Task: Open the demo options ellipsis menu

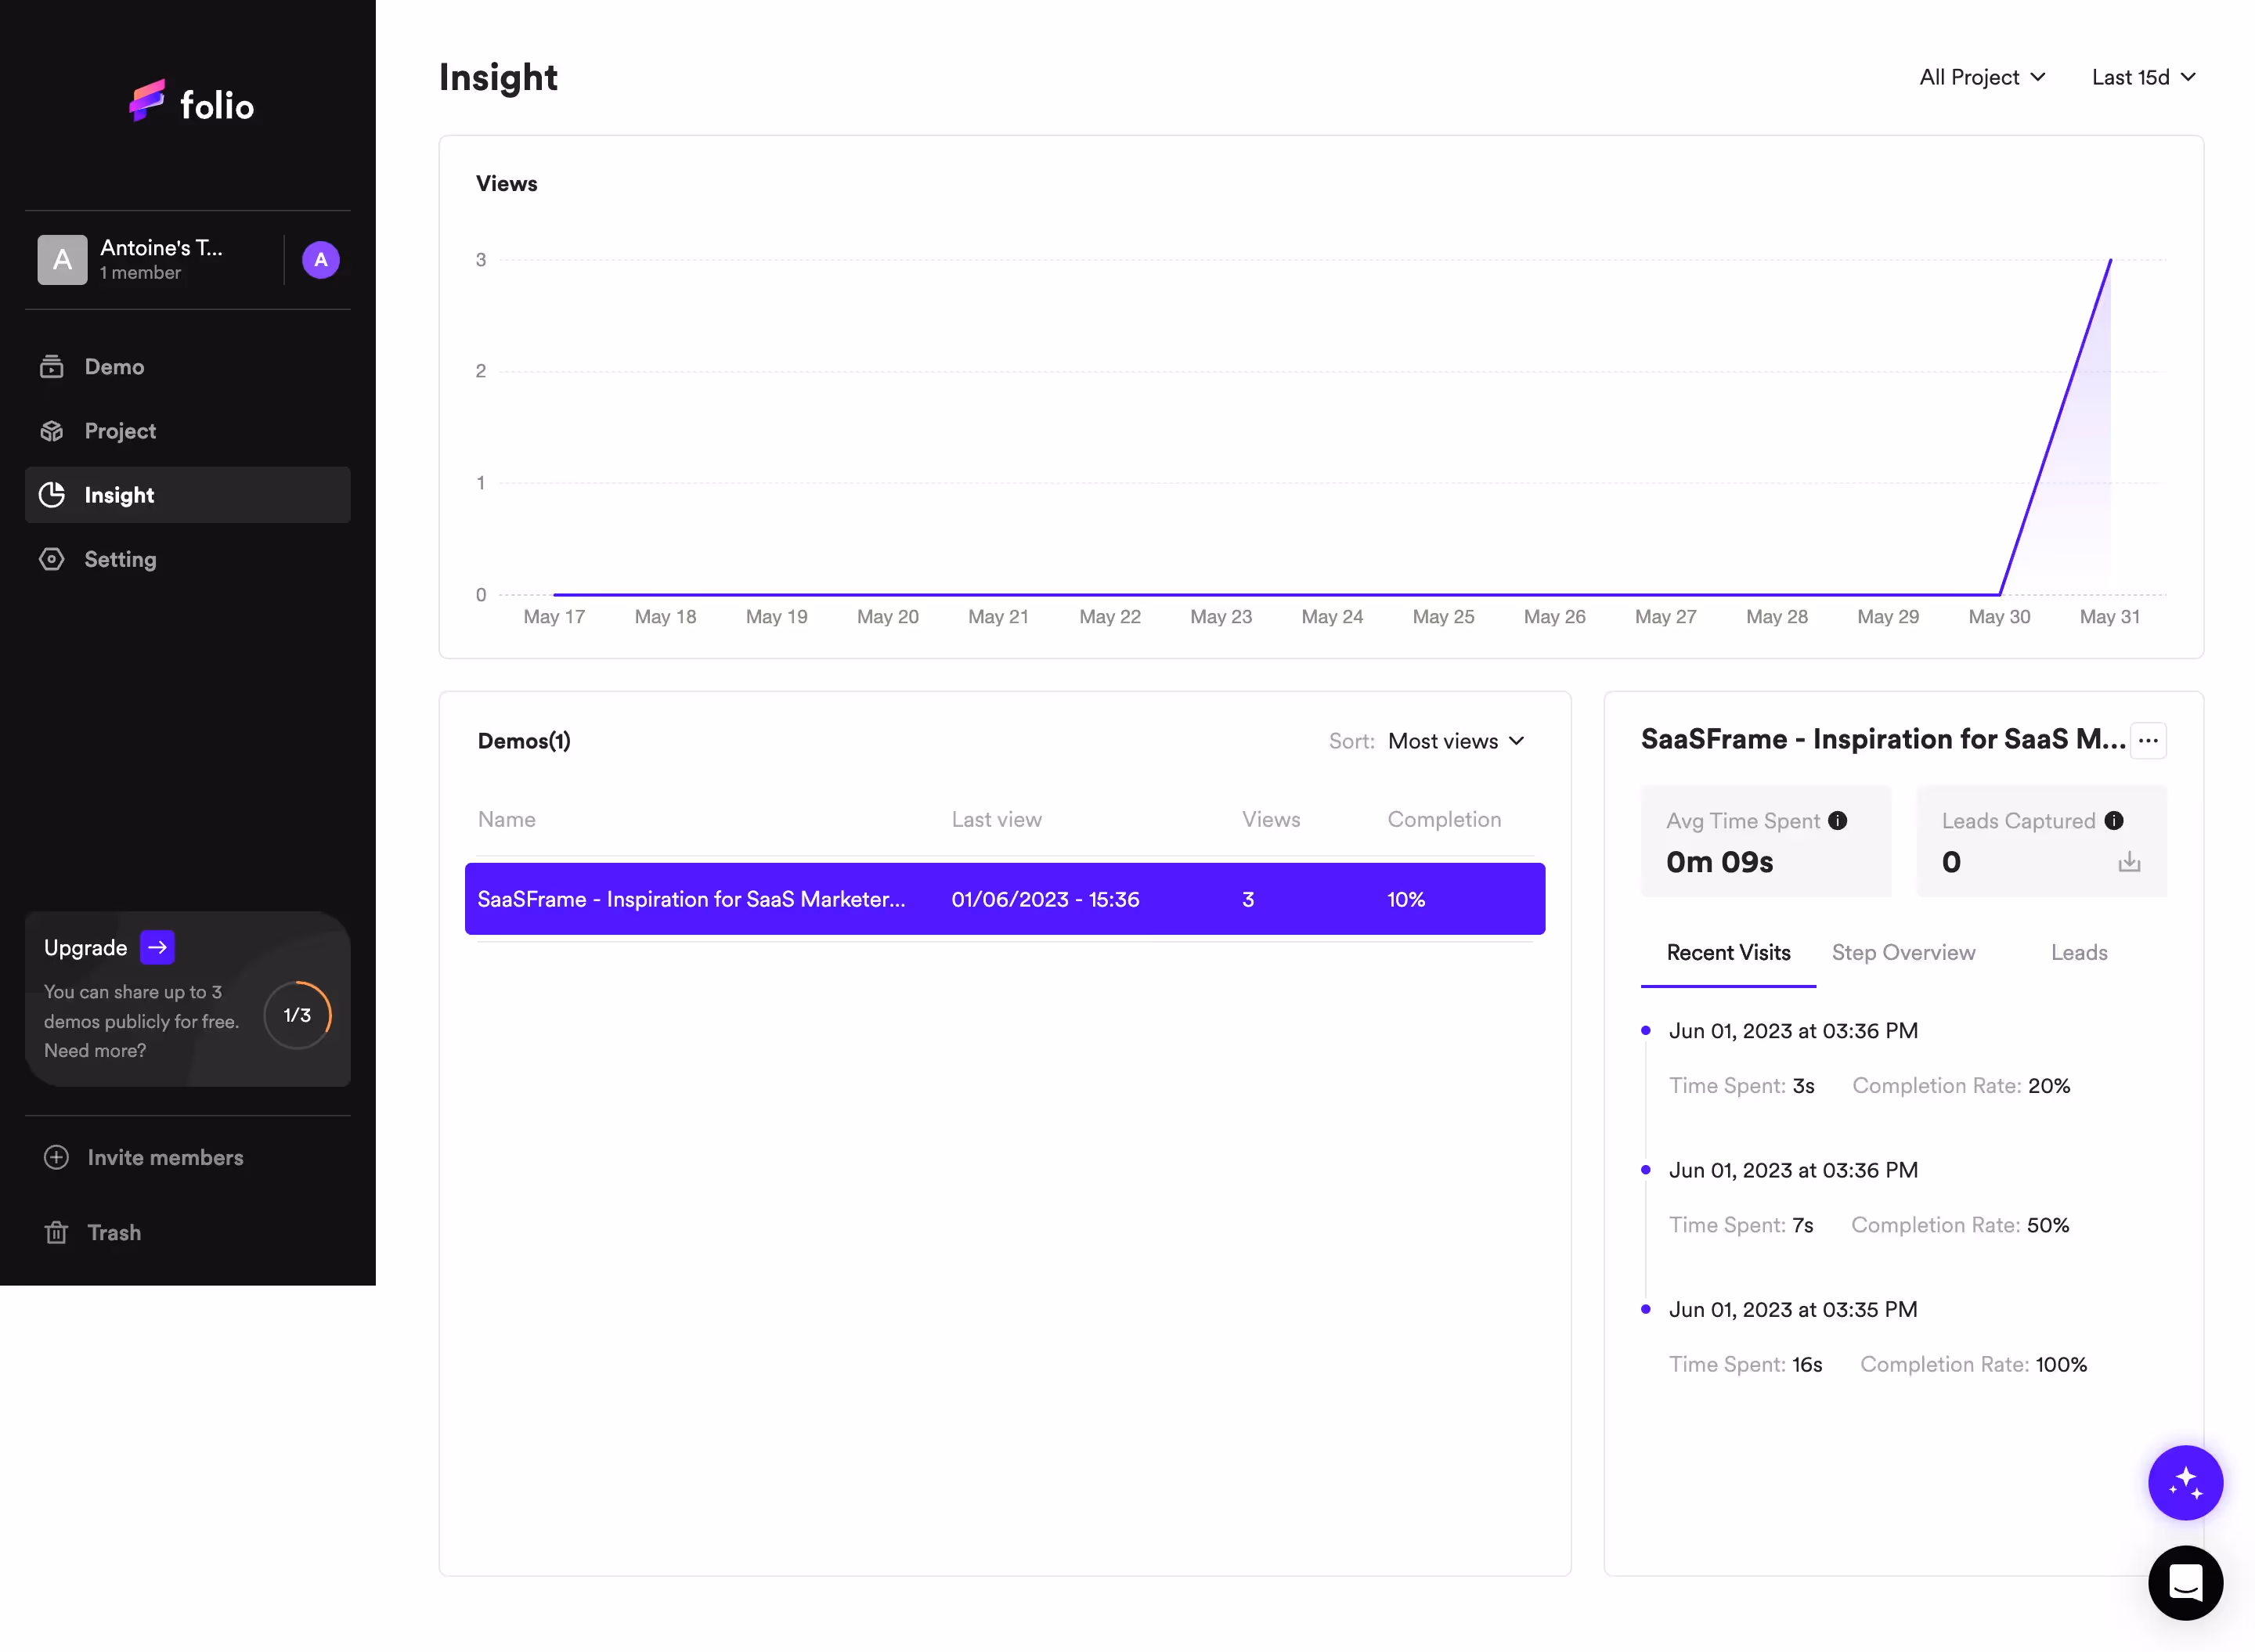Action: pyautogui.click(x=2149, y=740)
